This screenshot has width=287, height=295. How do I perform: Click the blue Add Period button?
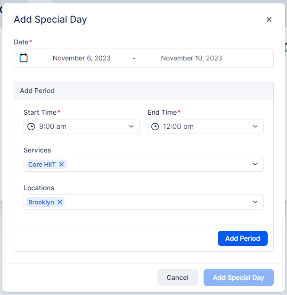[x=243, y=238]
